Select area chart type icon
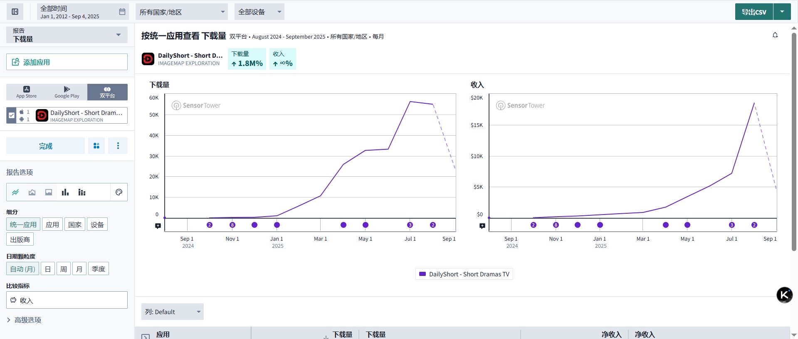Image resolution: width=798 pixels, height=339 pixels. 32,192
